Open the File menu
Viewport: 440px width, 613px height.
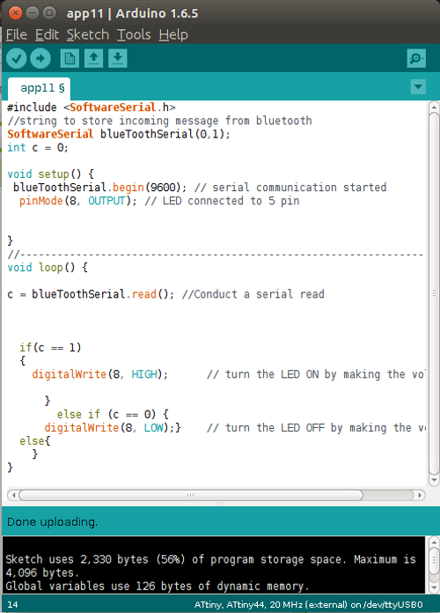[x=17, y=35]
